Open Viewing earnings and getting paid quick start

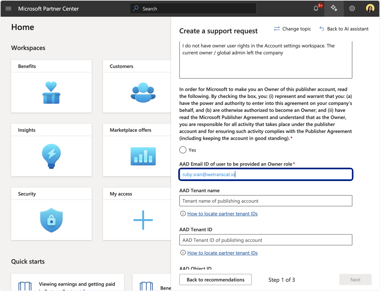[77, 284]
